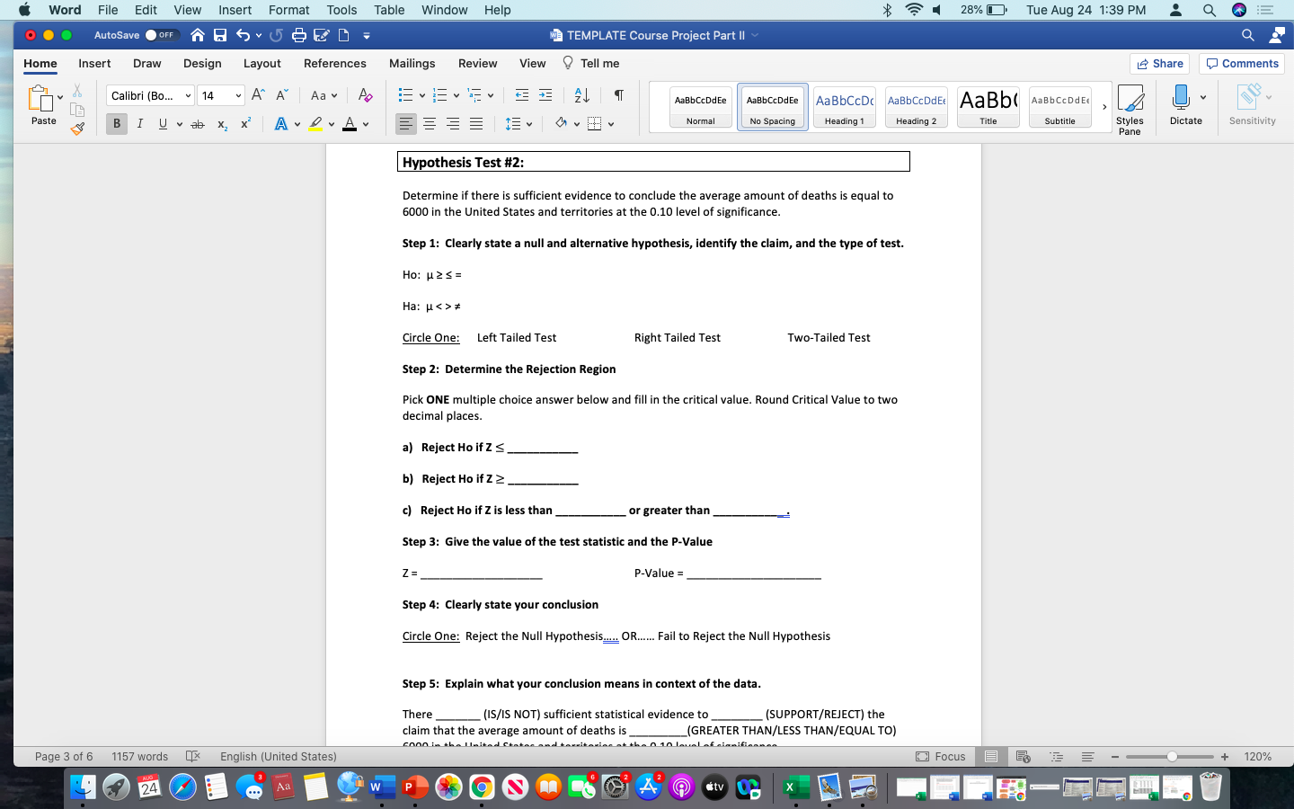Open the Tools menu
1294x809 pixels.
pos(341,10)
